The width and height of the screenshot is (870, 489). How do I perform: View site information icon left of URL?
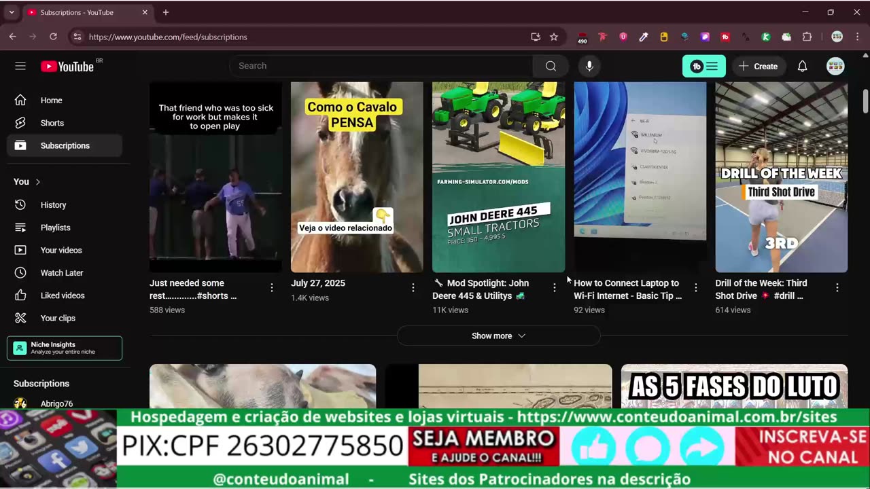[77, 37]
